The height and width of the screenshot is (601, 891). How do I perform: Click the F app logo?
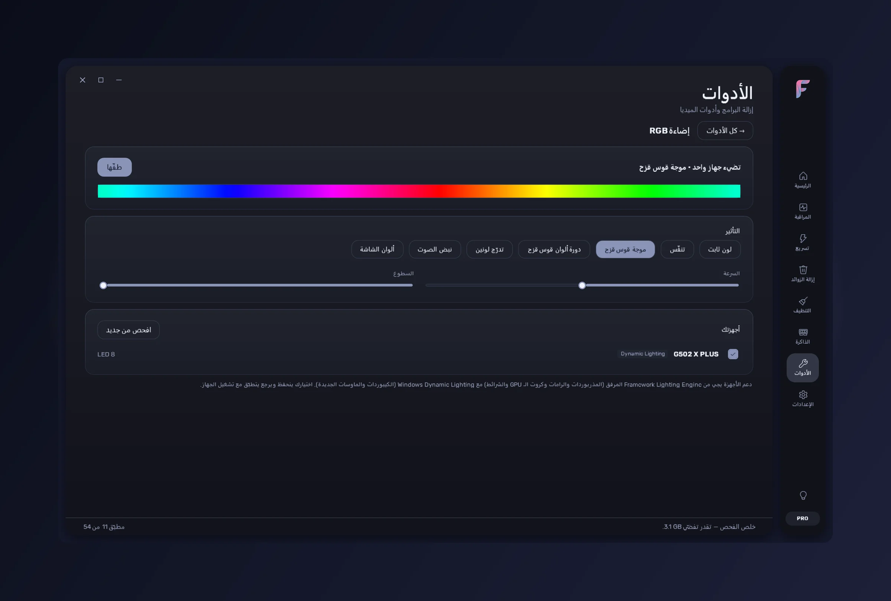pos(803,89)
